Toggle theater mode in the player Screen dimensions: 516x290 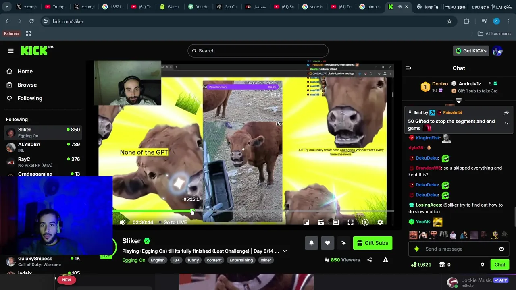[x=336, y=222]
